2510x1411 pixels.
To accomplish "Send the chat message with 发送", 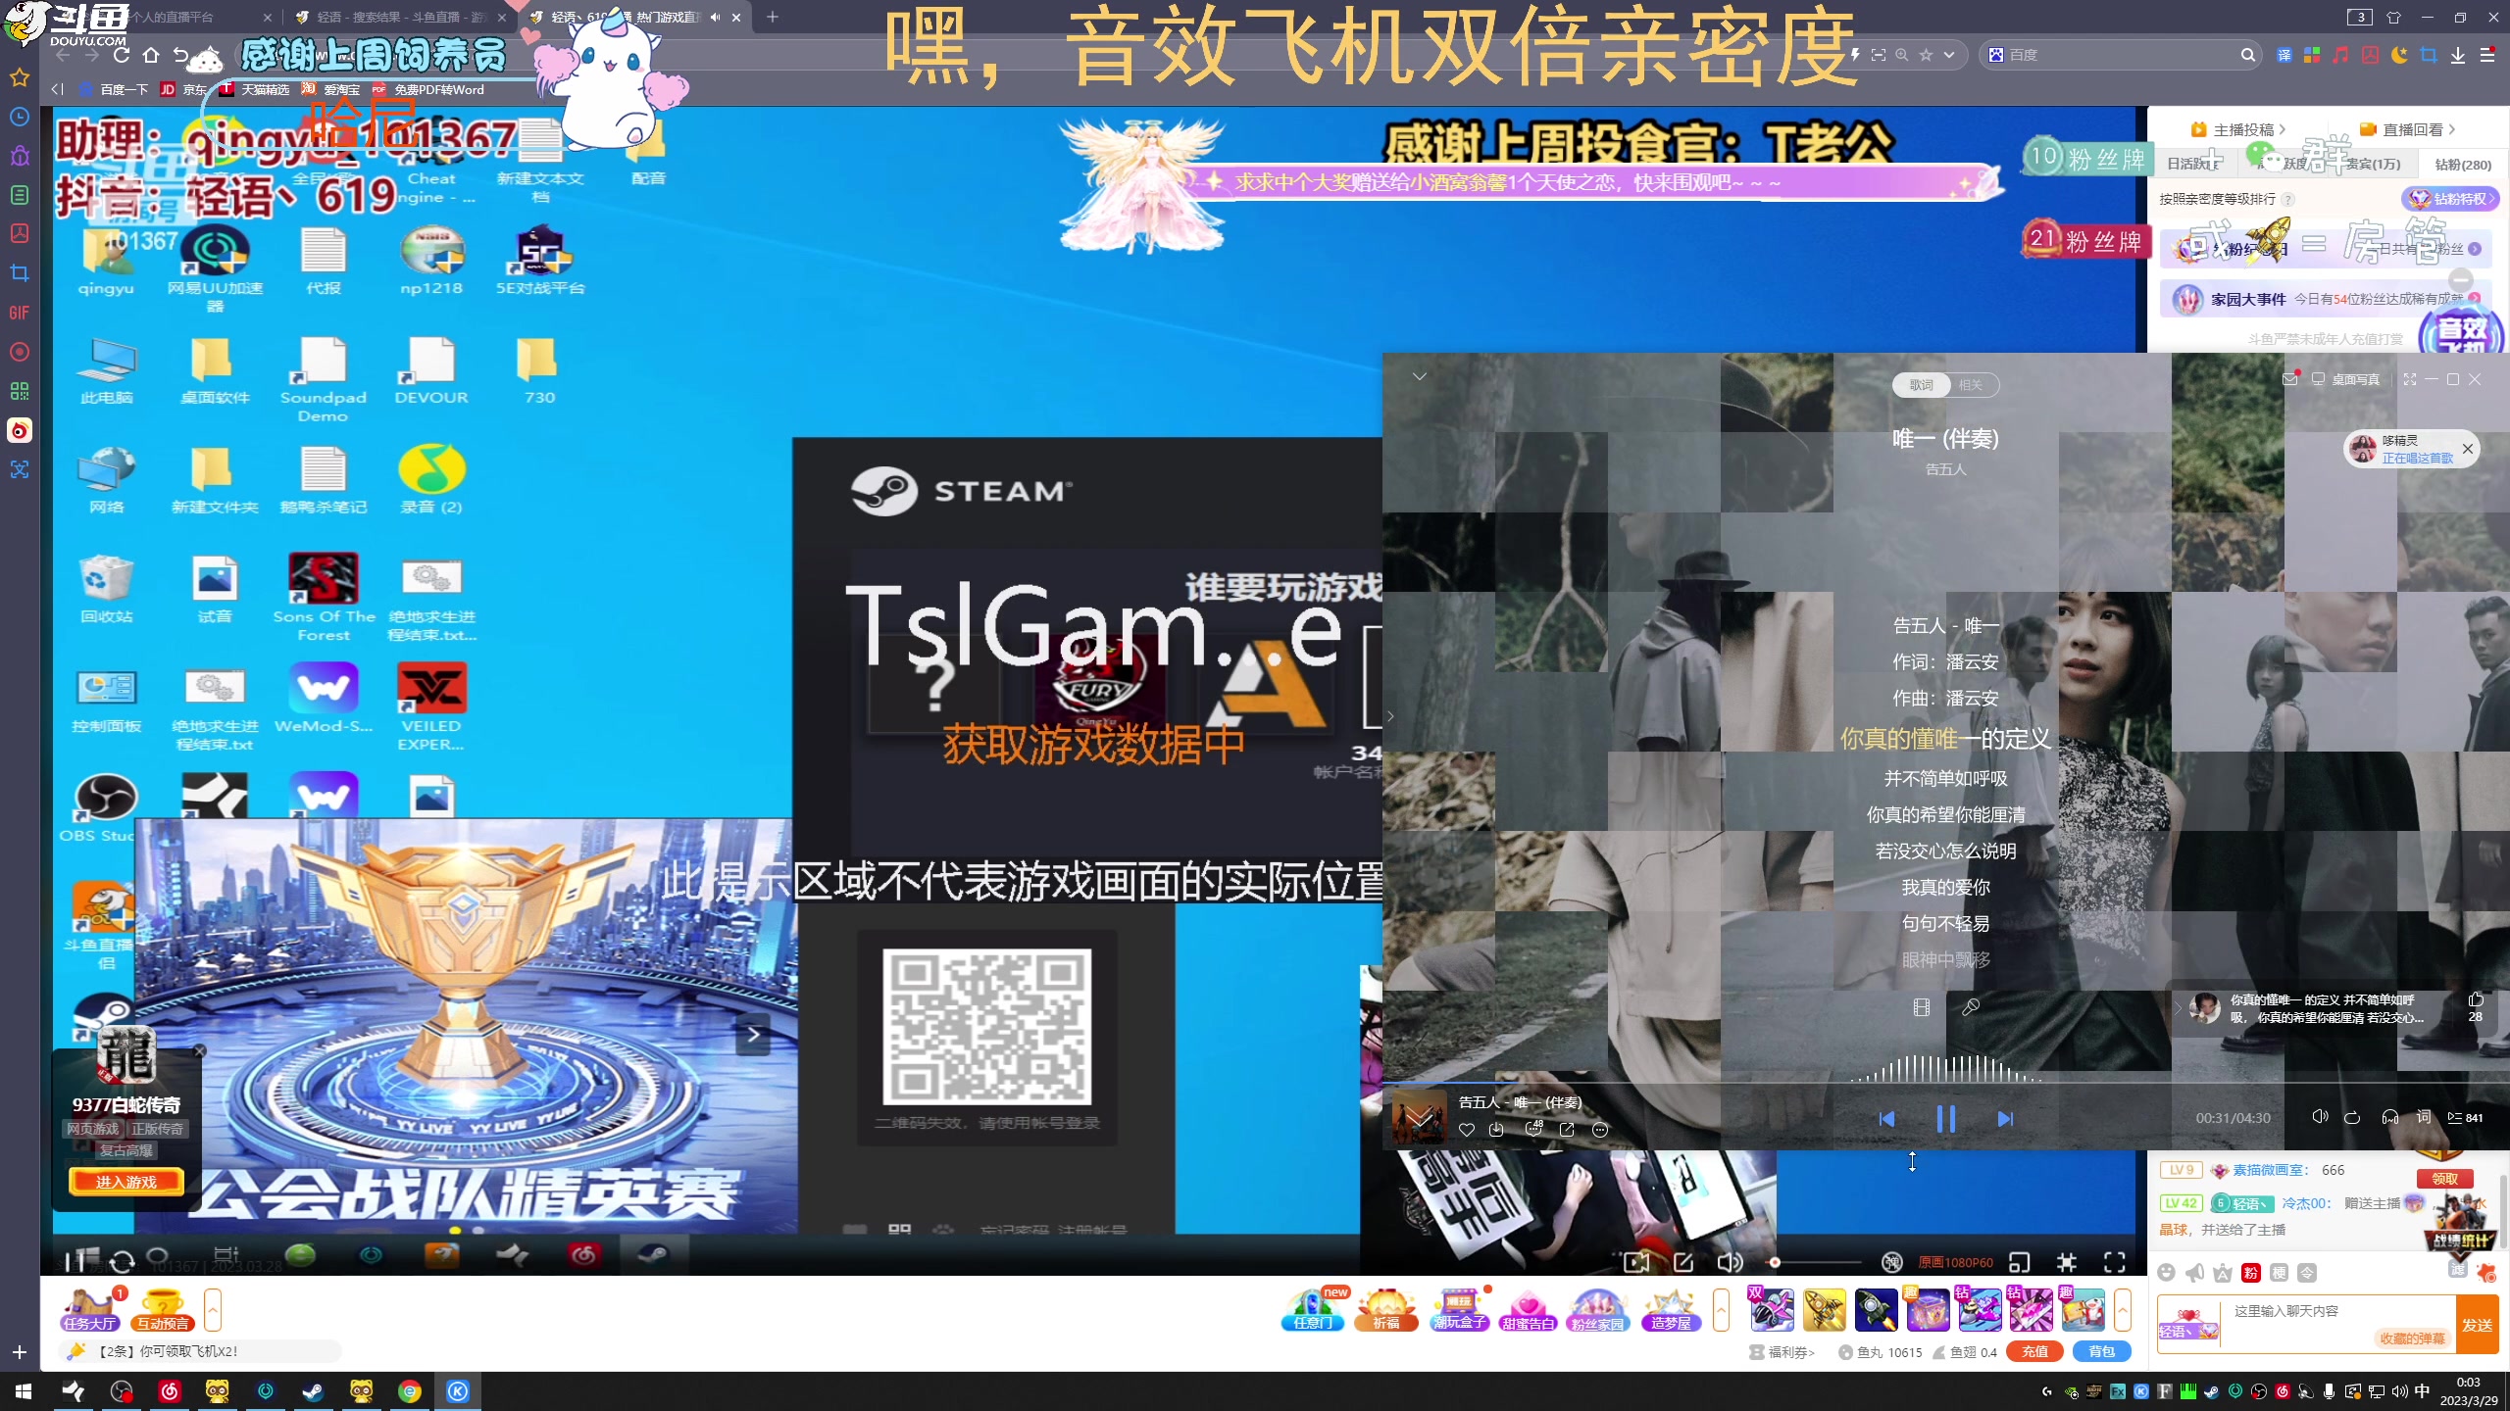I will pos(2478,1325).
